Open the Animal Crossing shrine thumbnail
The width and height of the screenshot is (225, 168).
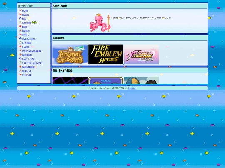70,54
